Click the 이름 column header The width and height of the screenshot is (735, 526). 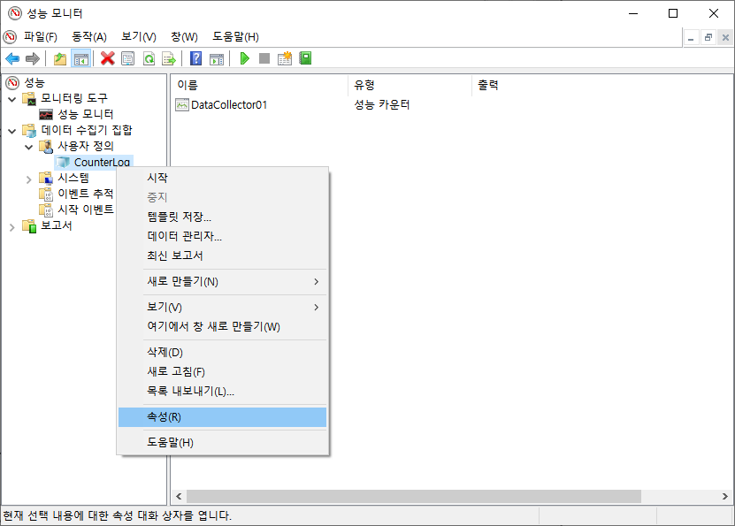(260, 85)
